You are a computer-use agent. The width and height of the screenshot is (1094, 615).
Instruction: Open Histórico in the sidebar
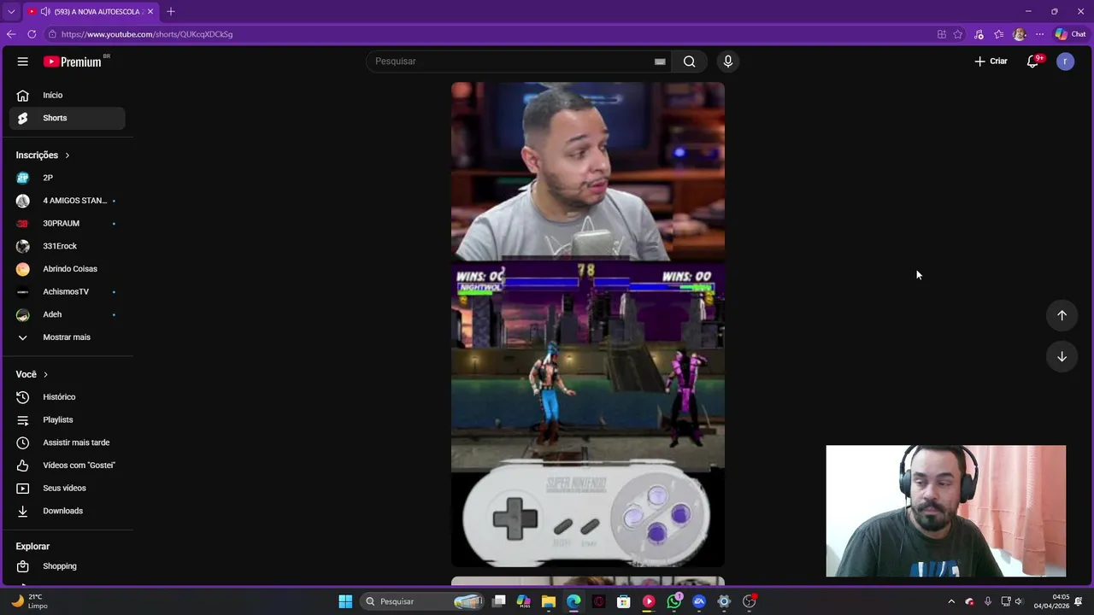click(x=67, y=397)
